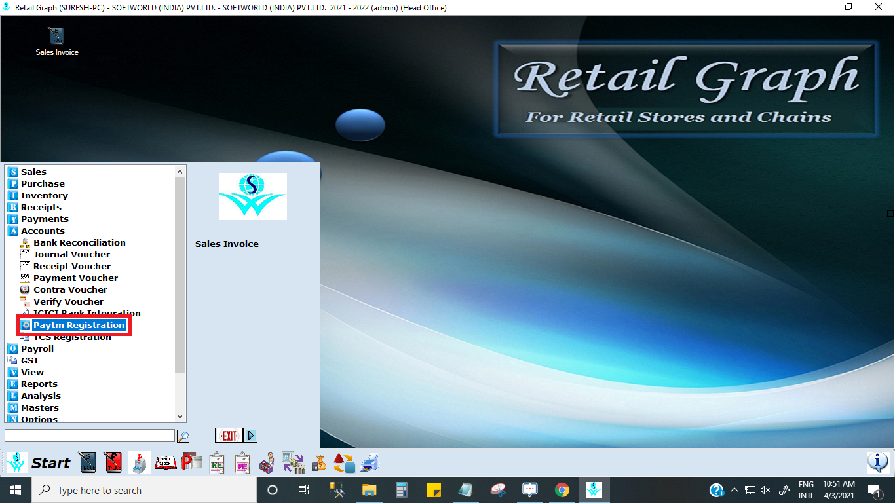Open Sticky Notes from the taskbar

coord(433,490)
